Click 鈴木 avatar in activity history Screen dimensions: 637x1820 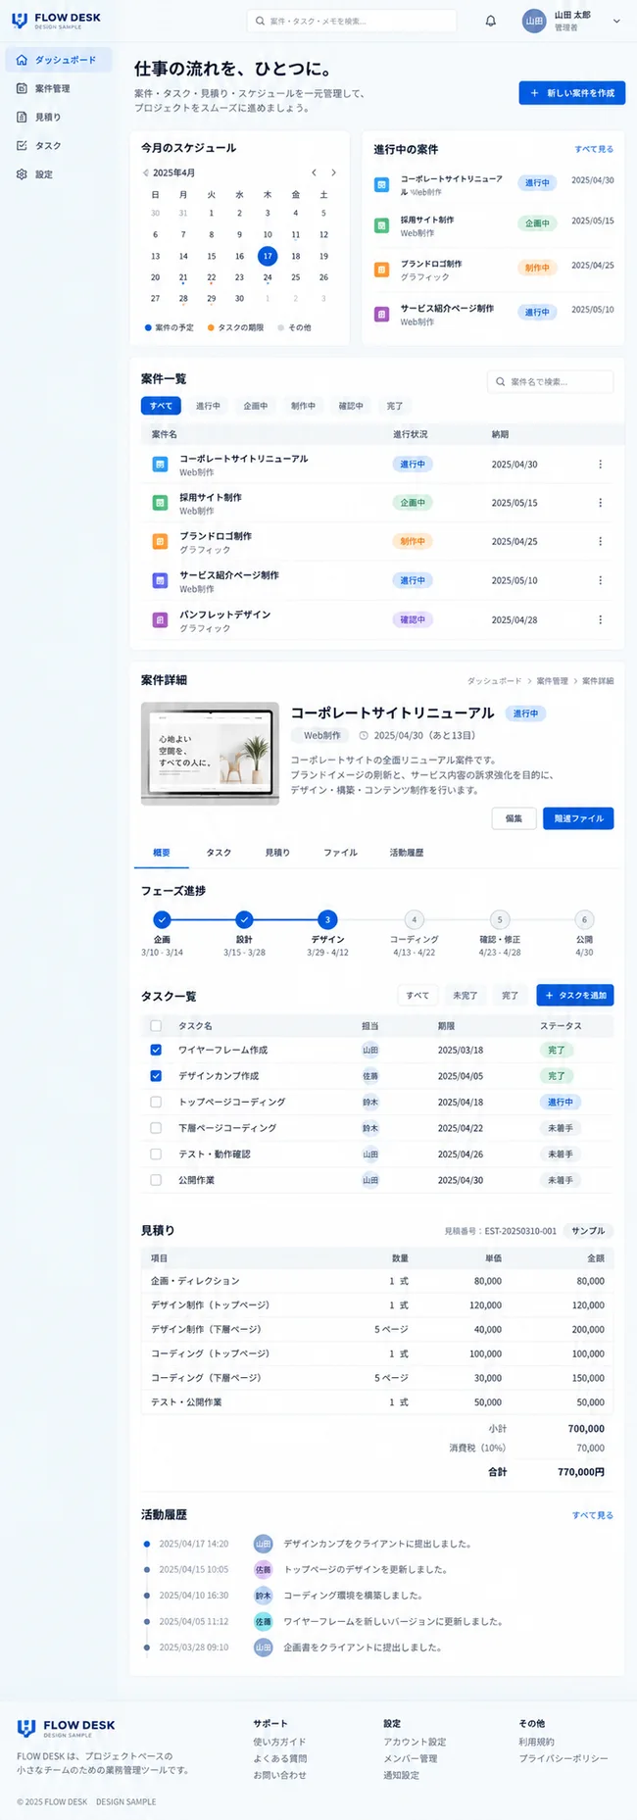[263, 1596]
